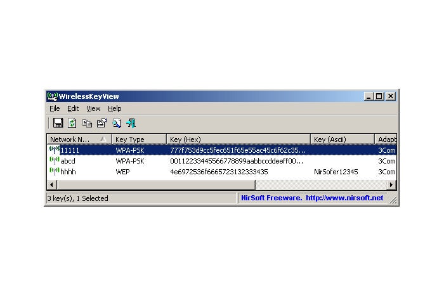Click the wireless icon beside hhhh
This screenshot has width=444, height=296.
point(54,171)
